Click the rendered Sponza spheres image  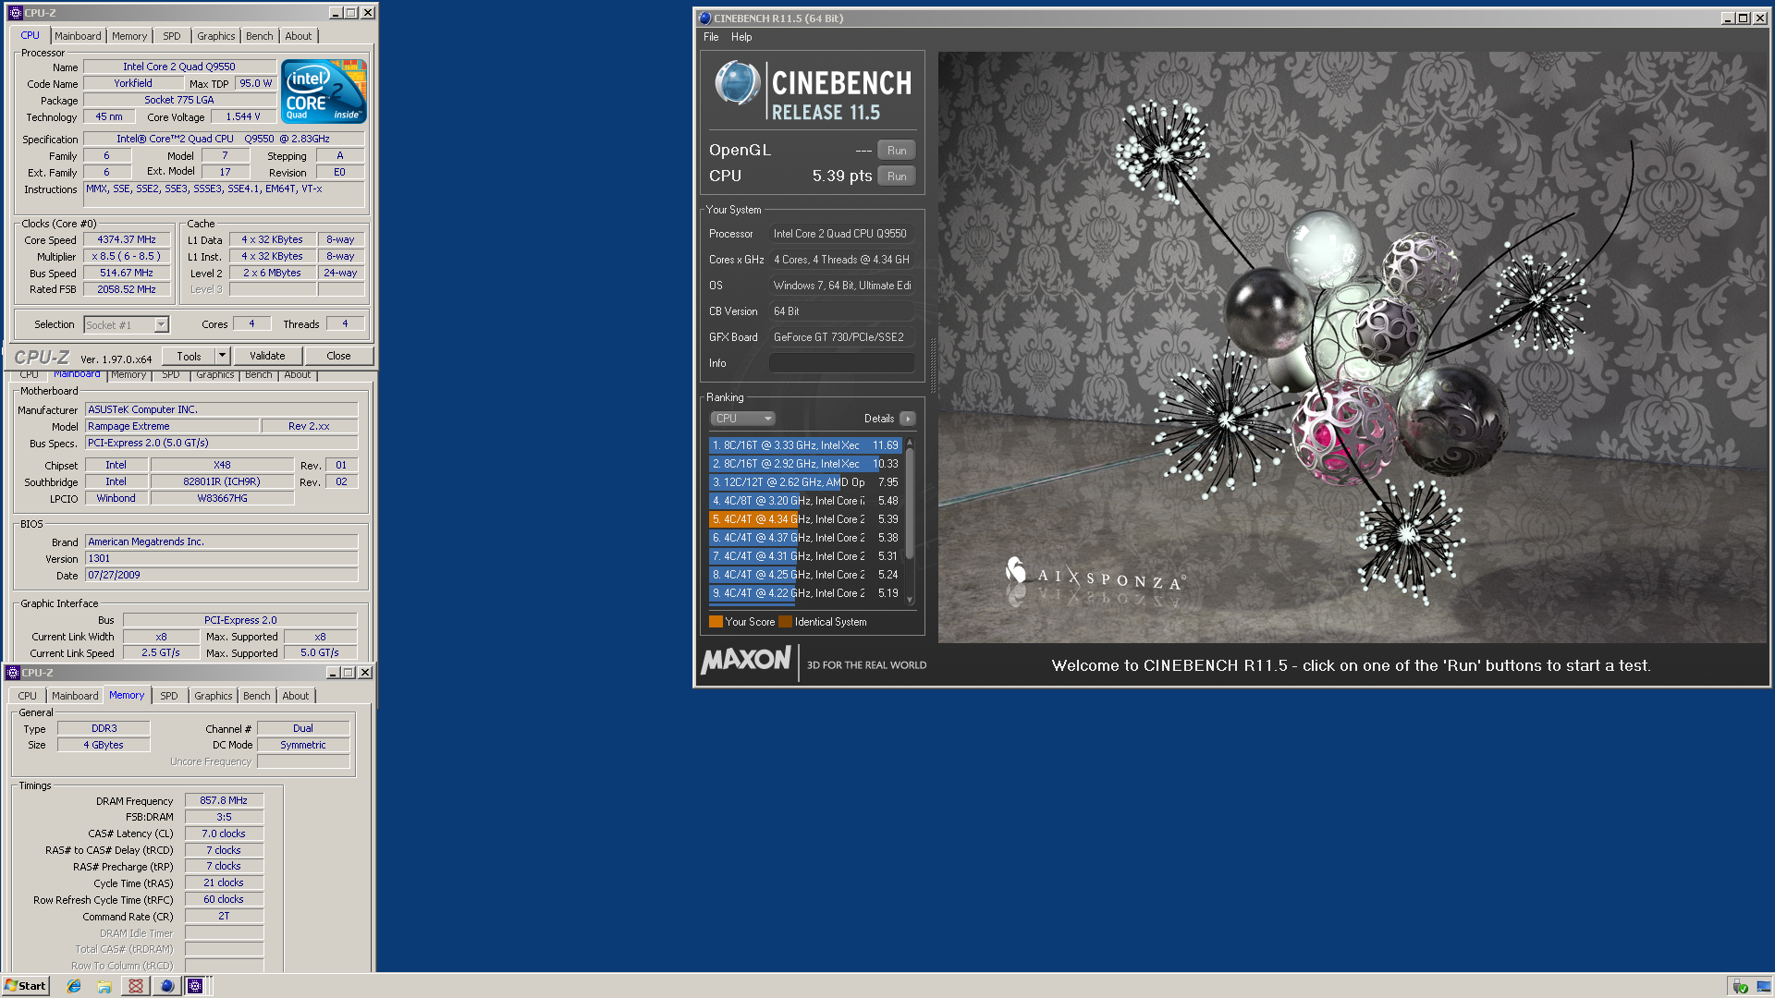pyautogui.click(x=1352, y=347)
